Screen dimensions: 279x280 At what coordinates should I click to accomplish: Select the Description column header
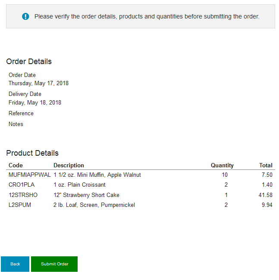tap(69, 165)
